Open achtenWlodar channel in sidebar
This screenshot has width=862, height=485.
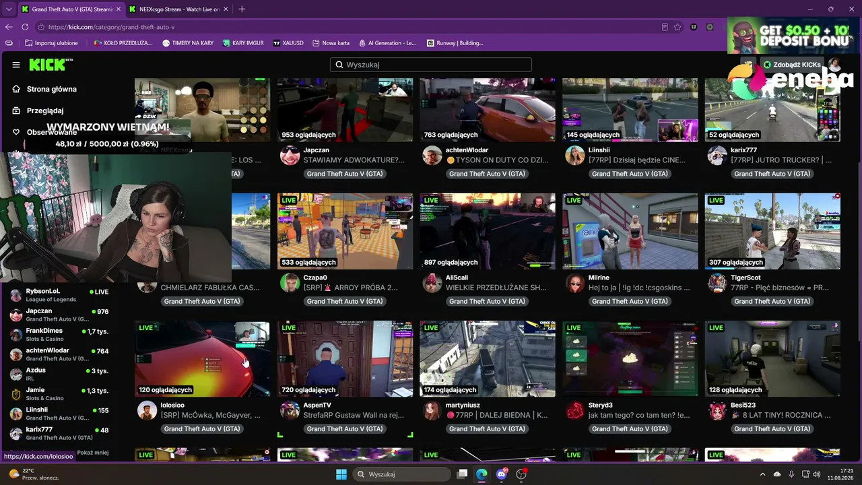pyautogui.click(x=59, y=354)
